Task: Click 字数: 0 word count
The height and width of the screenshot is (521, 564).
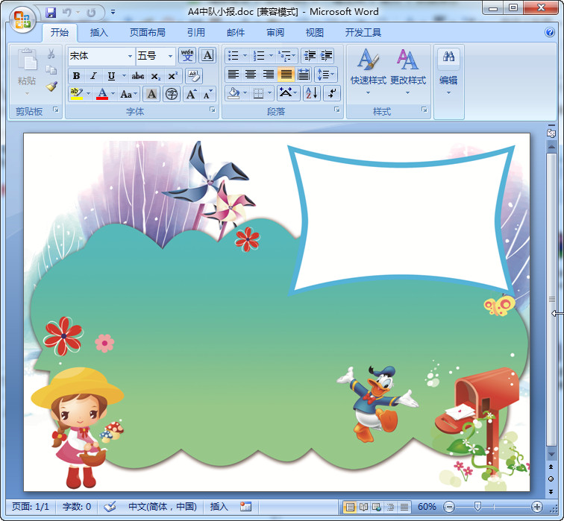Action: [x=77, y=507]
